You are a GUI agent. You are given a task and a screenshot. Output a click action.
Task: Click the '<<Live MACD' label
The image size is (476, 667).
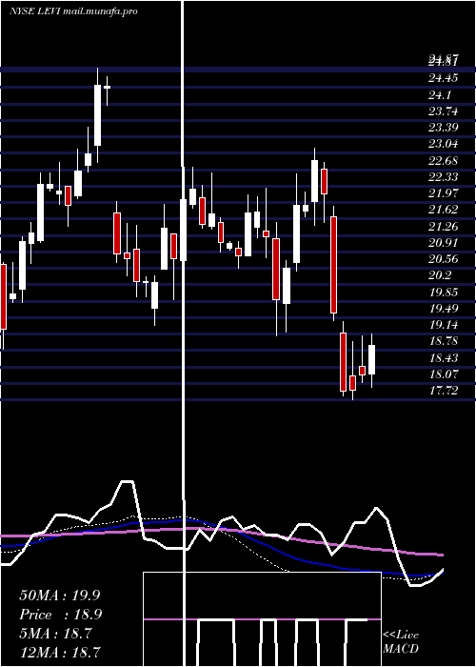(401, 641)
